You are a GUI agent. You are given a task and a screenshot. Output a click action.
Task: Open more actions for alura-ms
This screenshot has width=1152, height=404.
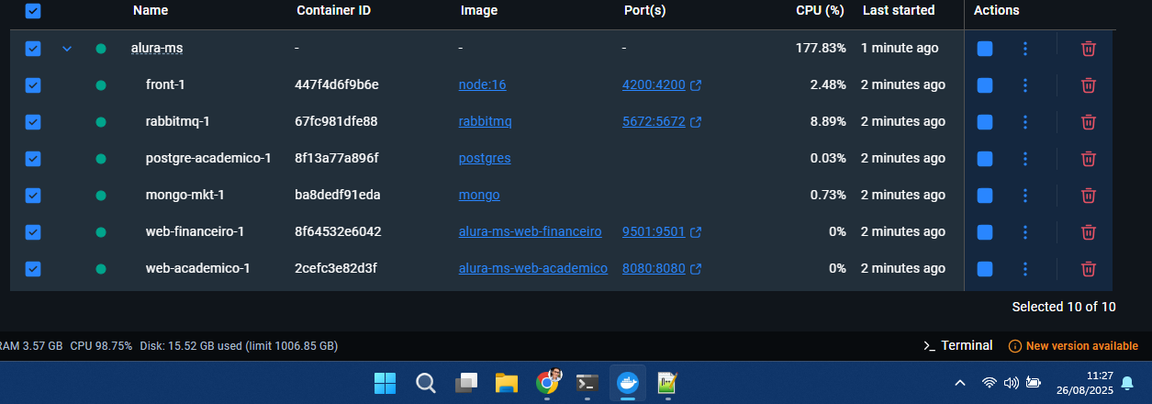[x=1025, y=49]
